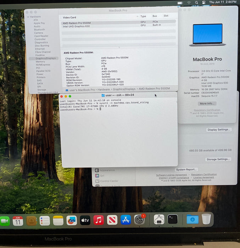240x248 pixels.
Task: Open Apple TV app in Dock
Action: pos(85,220)
